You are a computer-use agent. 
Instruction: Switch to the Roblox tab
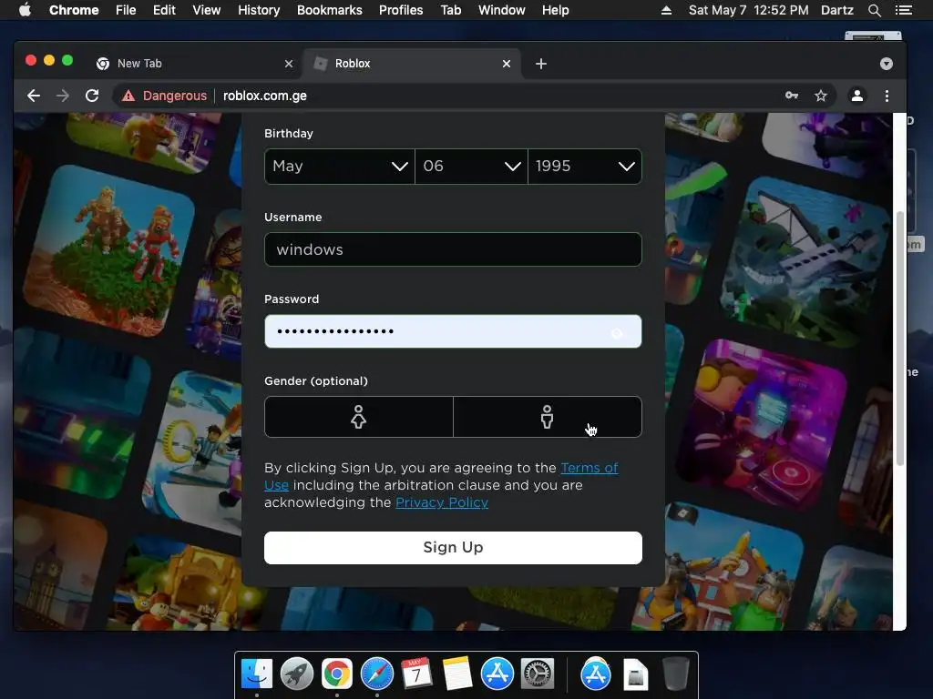(x=411, y=64)
